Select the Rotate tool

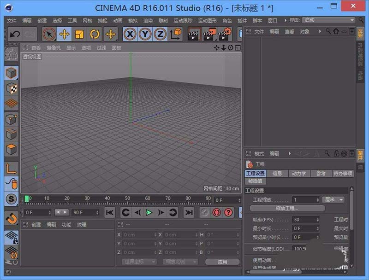[x=95, y=34]
